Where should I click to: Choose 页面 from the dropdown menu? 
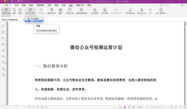[x=34, y=21]
